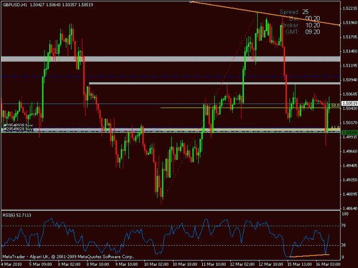
Task: Click the 8 Mar 18:00 time label
Action: click(98, 265)
